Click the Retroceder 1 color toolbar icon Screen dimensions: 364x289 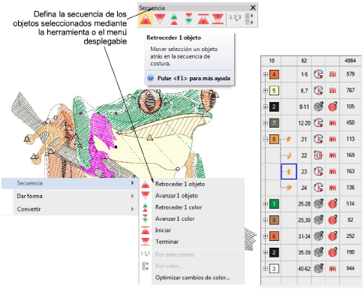pos(174,19)
